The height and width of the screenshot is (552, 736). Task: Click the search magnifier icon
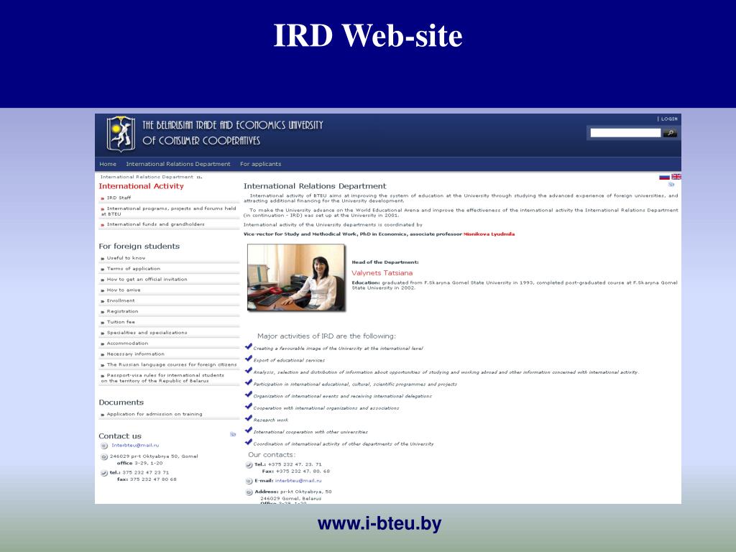pyautogui.click(x=670, y=133)
